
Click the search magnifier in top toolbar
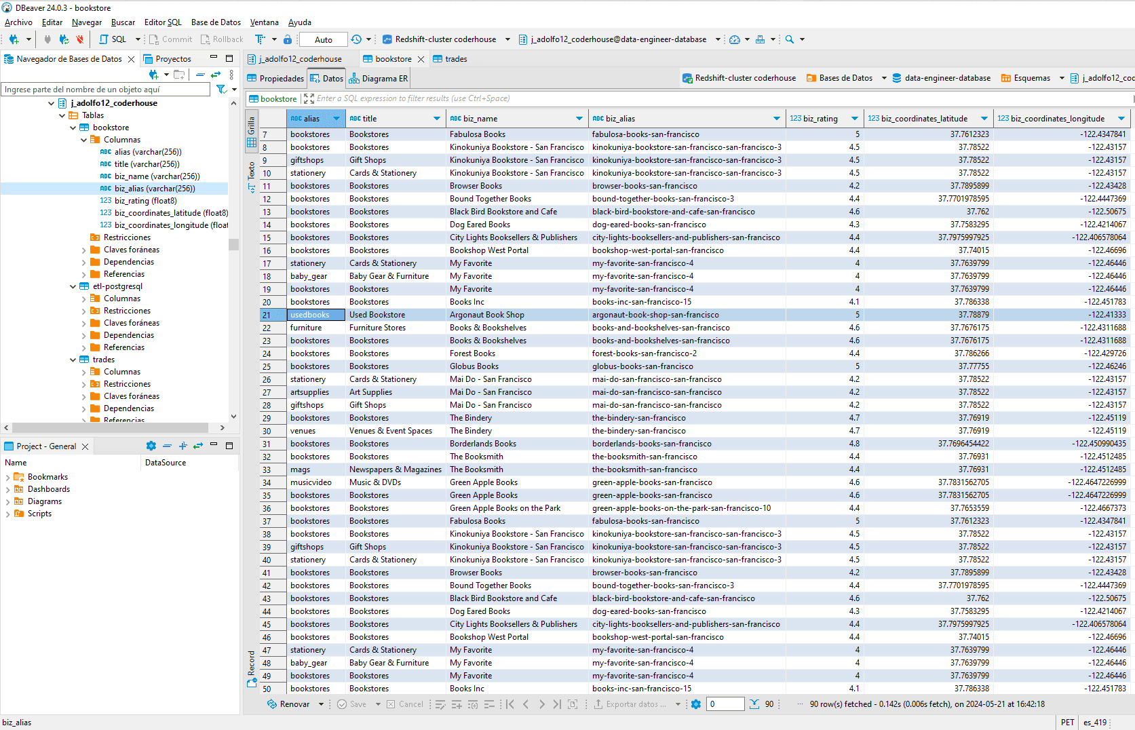click(790, 39)
